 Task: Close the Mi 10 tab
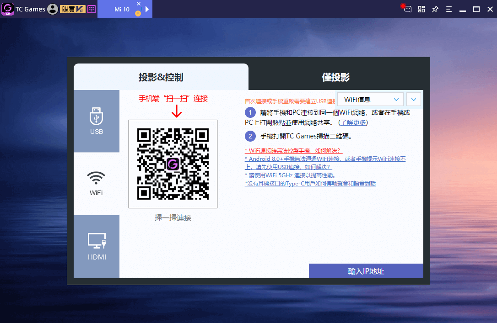pos(139,4)
